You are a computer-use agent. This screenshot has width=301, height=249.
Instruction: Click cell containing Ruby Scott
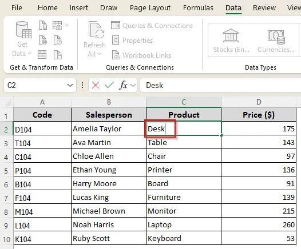(x=109, y=238)
